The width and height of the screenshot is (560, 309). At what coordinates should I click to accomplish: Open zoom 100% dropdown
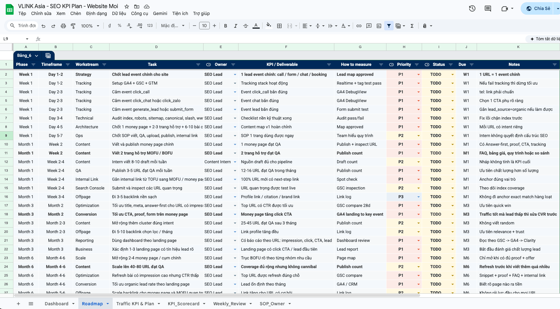90,26
